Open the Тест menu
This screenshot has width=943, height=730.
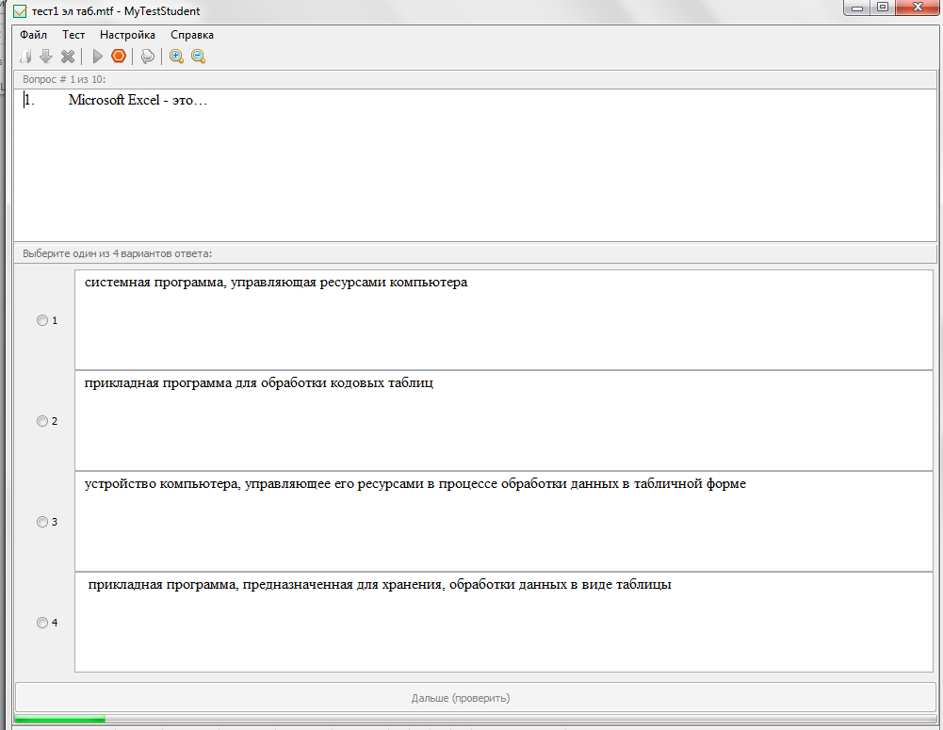coord(73,35)
